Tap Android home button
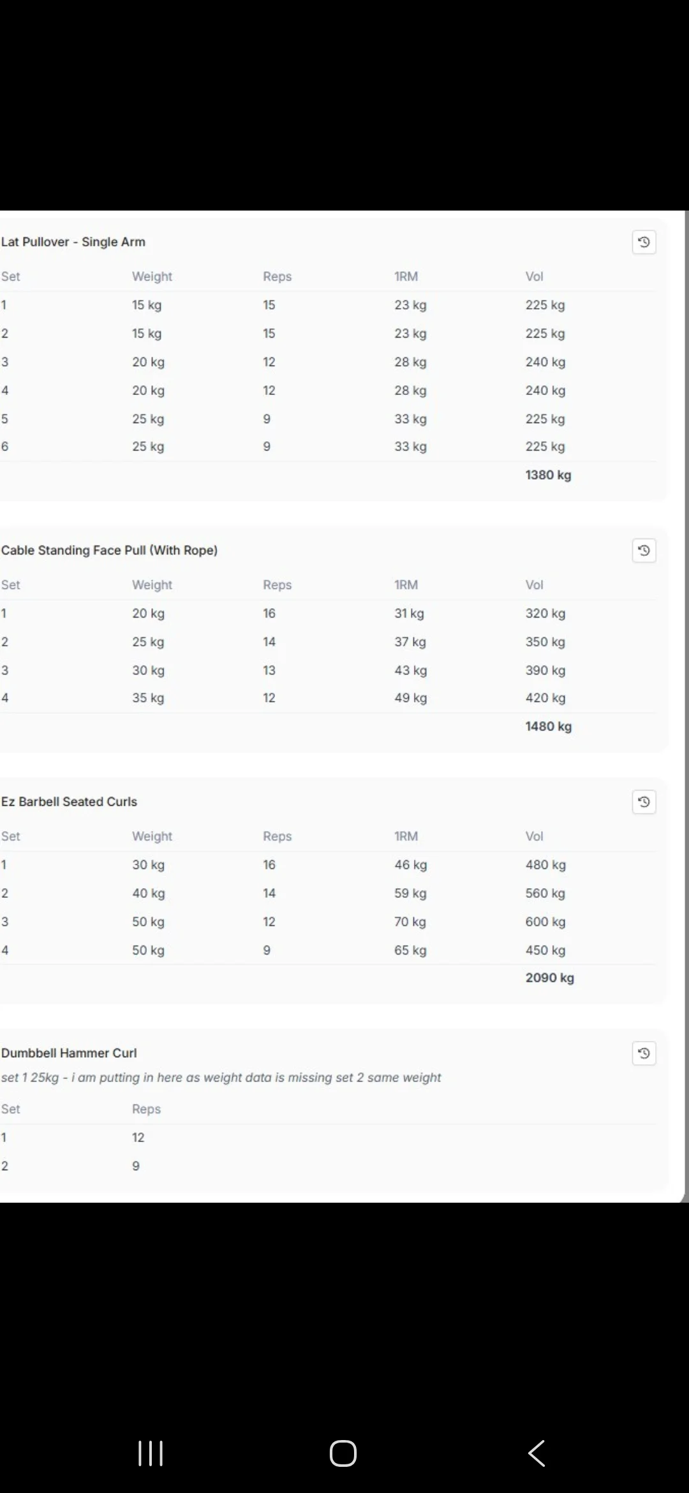This screenshot has width=689, height=1493. [343, 1453]
